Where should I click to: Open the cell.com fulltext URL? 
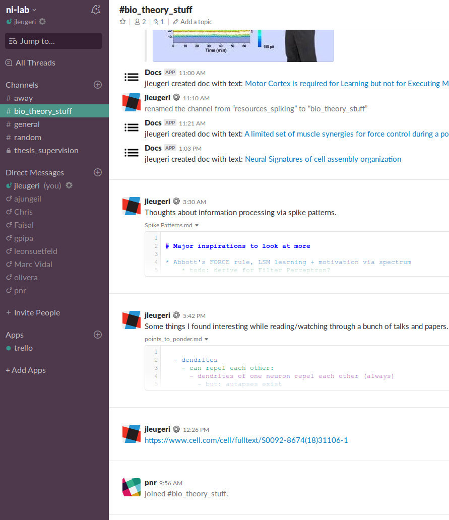(x=246, y=440)
